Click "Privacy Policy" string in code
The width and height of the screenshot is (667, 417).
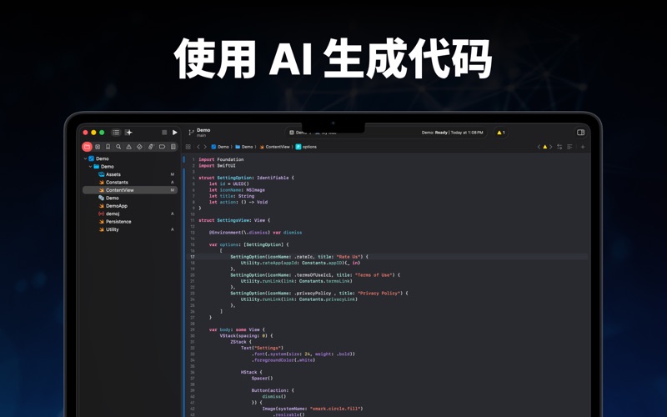(379, 294)
